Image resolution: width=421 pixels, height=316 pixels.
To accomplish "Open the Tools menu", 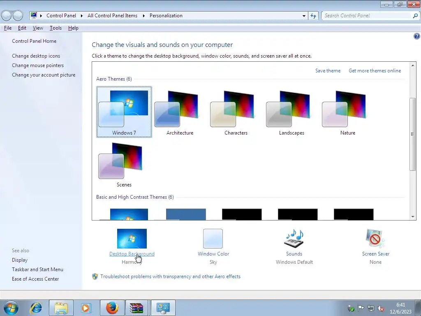I will [x=56, y=28].
